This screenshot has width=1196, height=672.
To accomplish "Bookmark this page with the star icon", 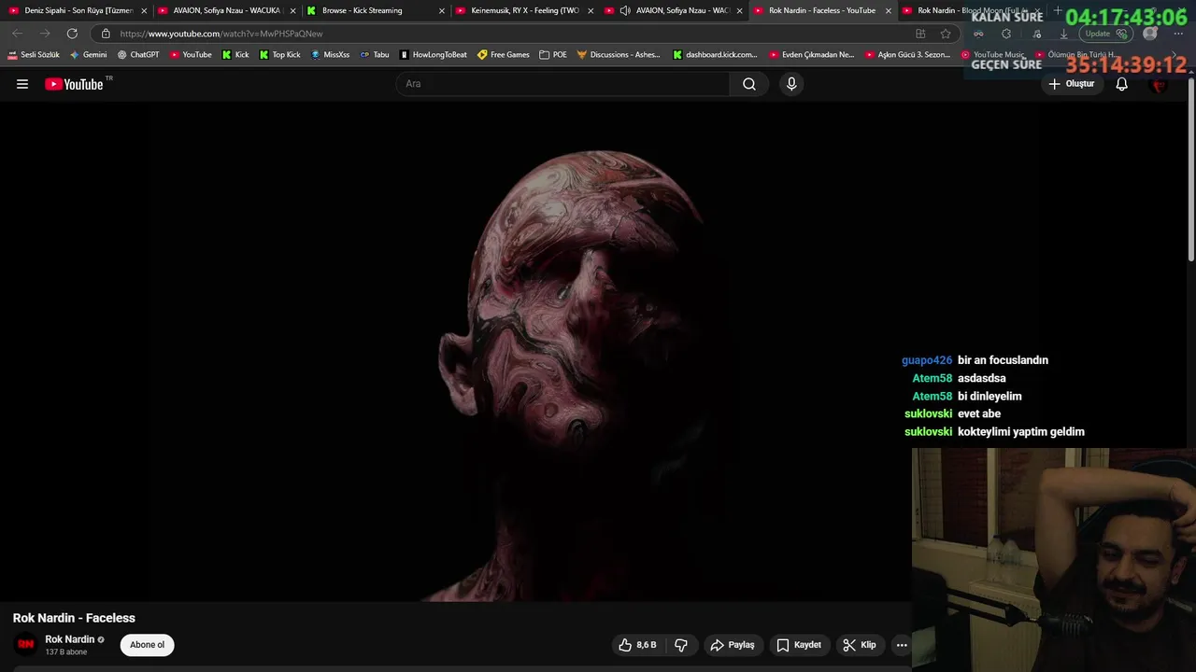I will coord(946,34).
